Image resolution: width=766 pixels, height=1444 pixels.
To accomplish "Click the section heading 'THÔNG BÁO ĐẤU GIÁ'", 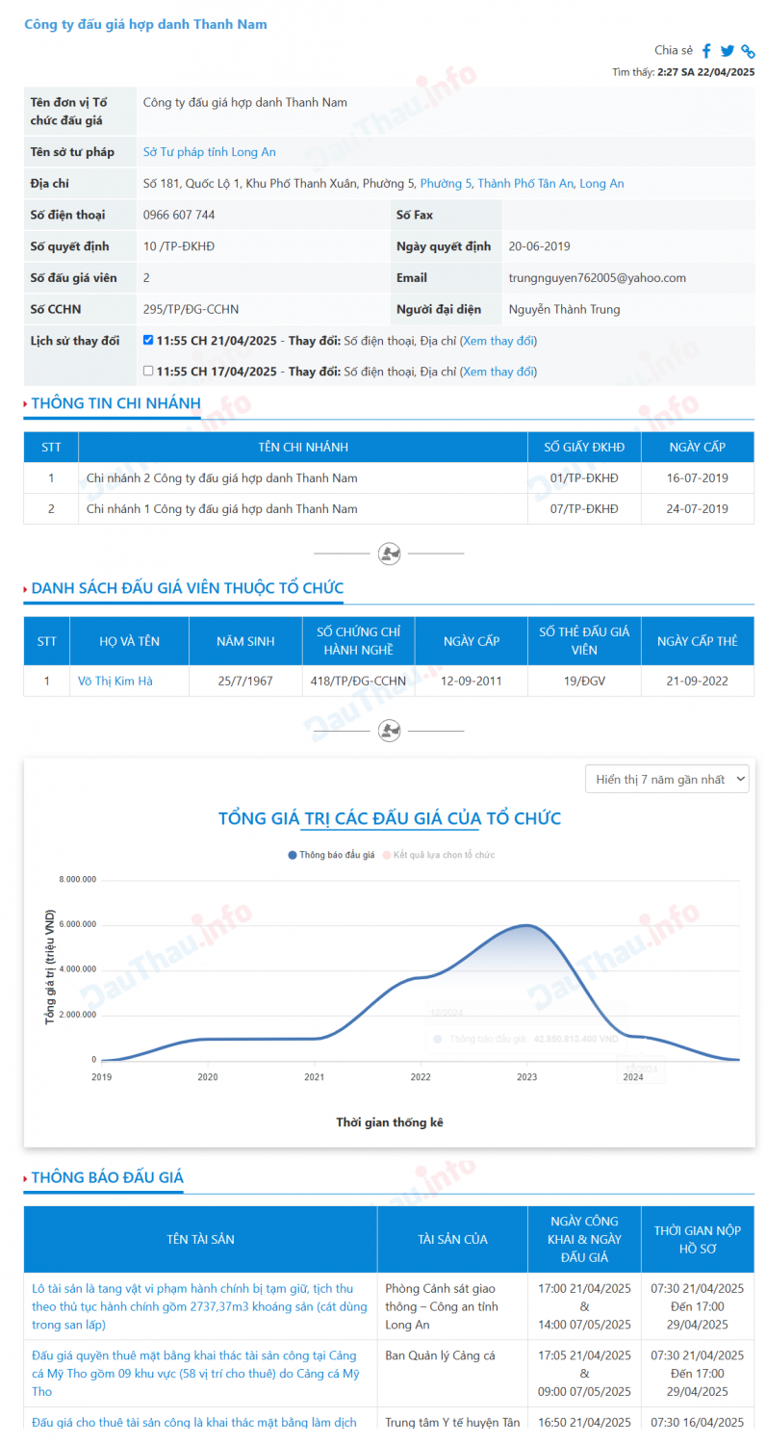I will [107, 1176].
